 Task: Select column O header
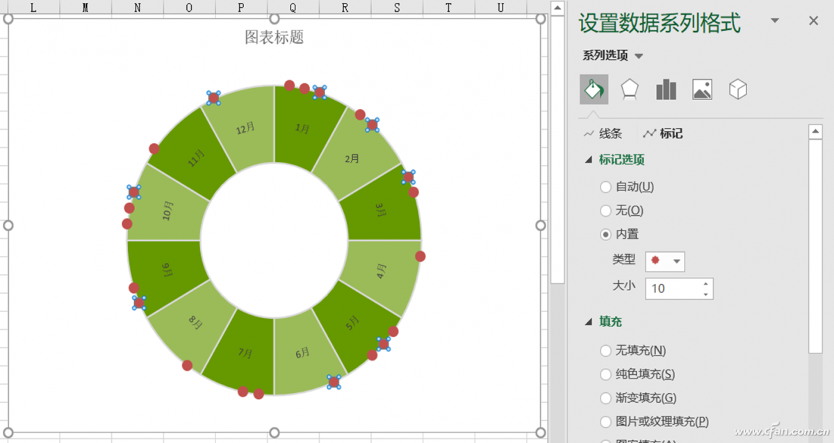[189, 7]
